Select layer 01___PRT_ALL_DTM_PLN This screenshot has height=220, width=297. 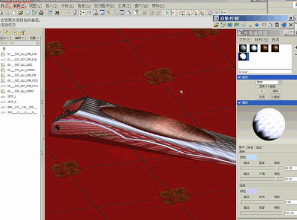click(22, 54)
